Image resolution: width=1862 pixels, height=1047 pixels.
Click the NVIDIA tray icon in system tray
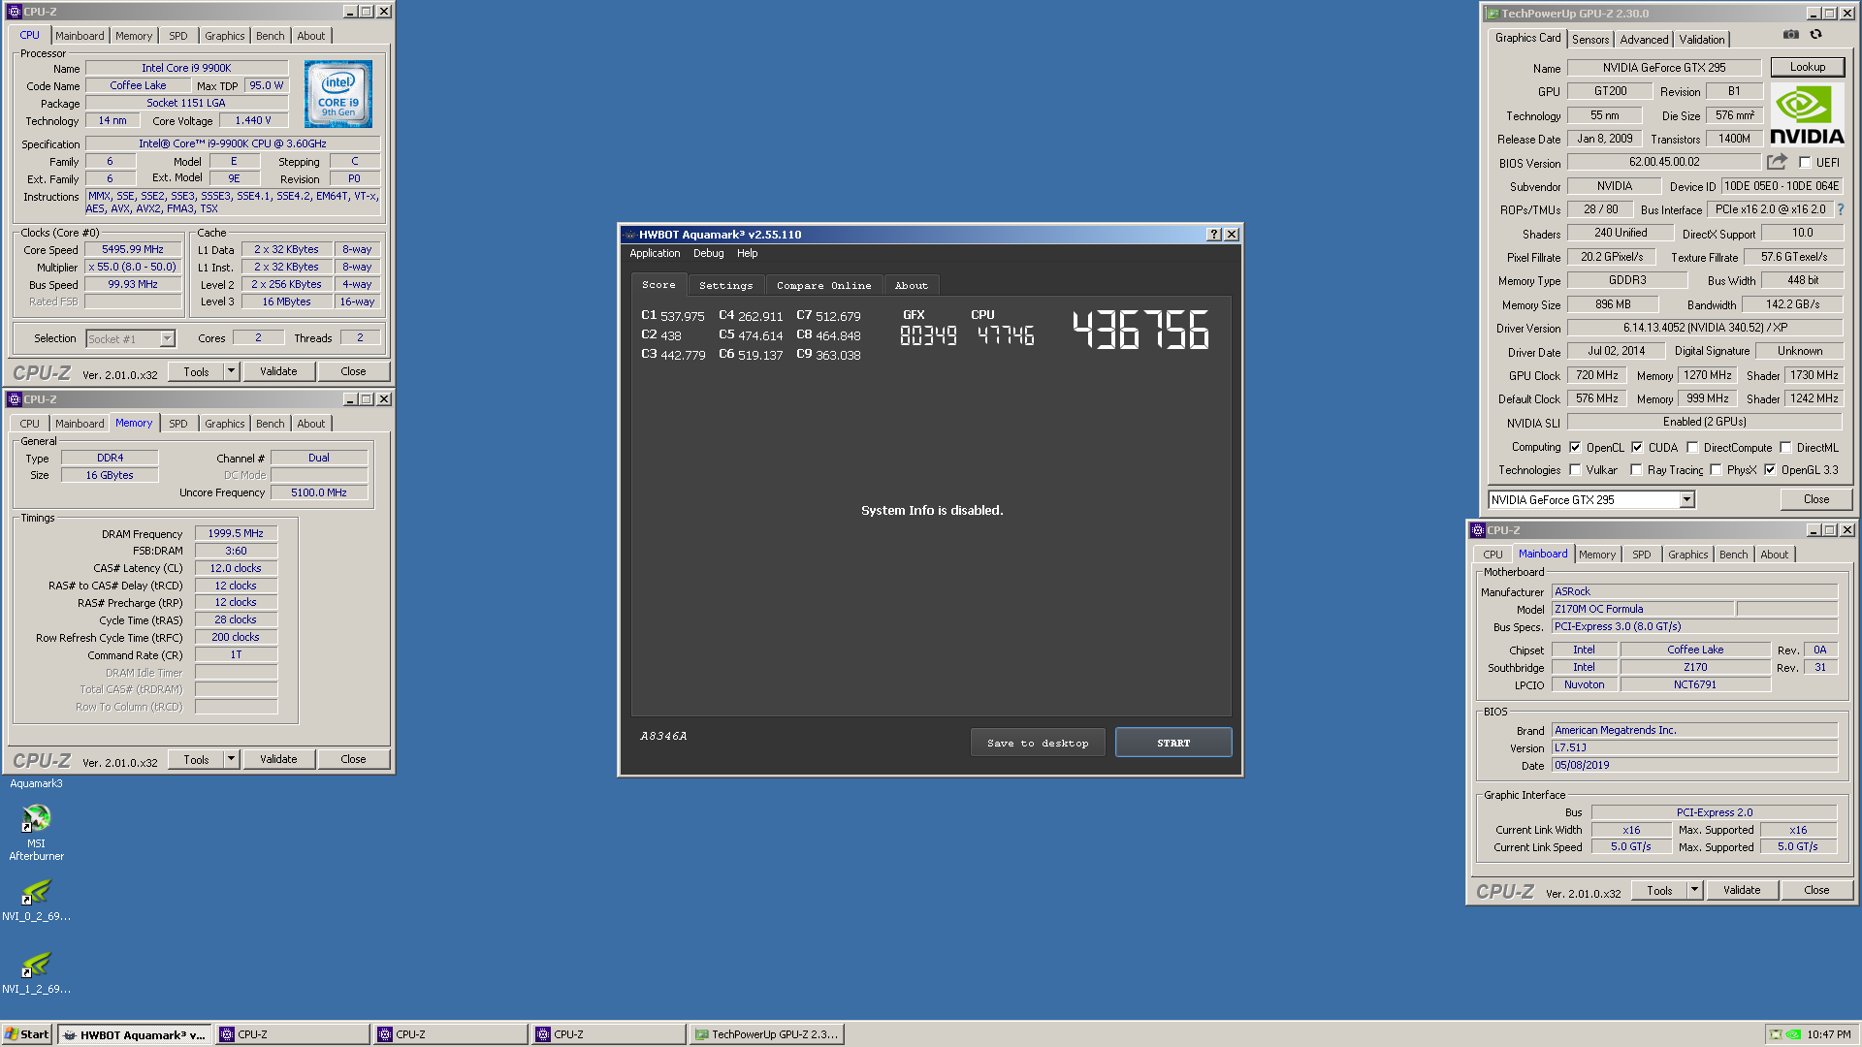[1793, 1034]
